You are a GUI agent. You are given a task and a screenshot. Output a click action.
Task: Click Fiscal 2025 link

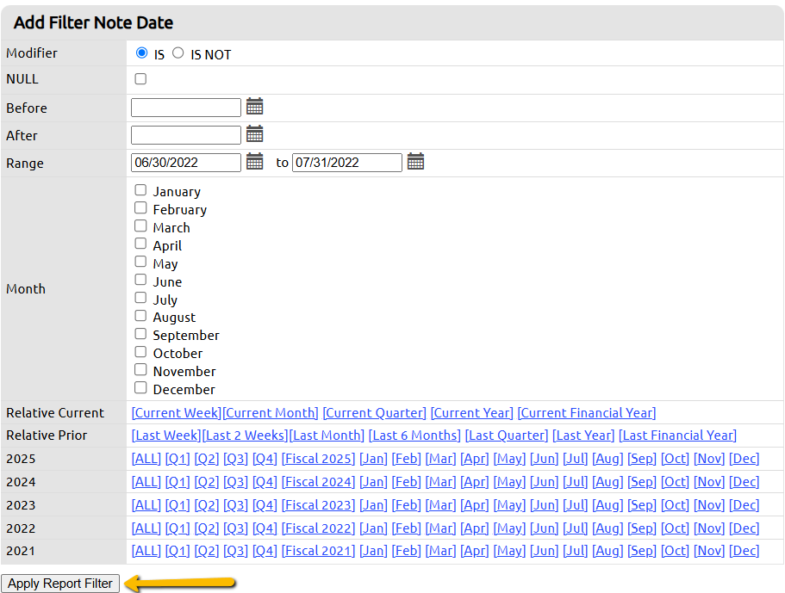point(319,459)
